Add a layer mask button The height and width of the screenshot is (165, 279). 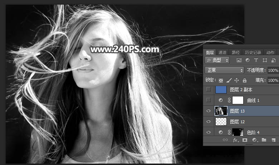click(x=245, y=140)
